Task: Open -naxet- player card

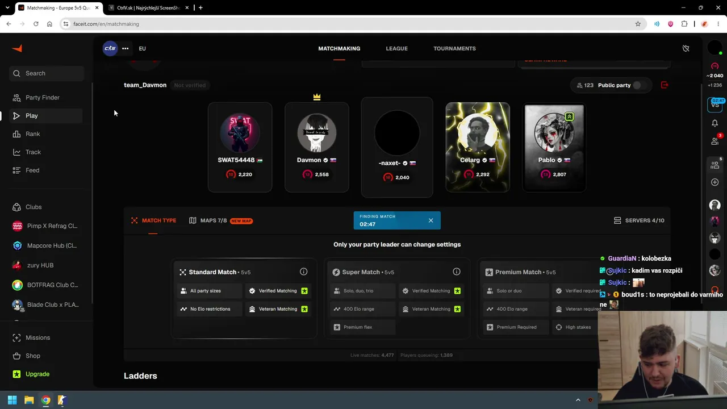Action: coord(397,147)
